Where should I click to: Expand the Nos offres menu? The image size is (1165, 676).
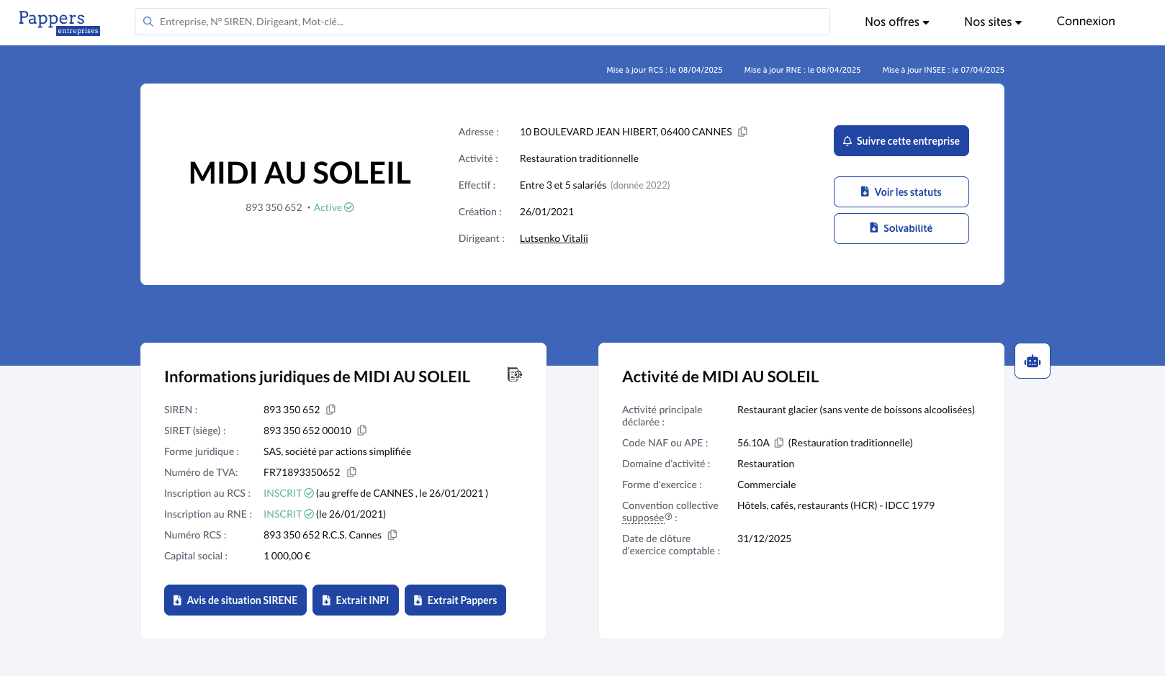(896, 22)
